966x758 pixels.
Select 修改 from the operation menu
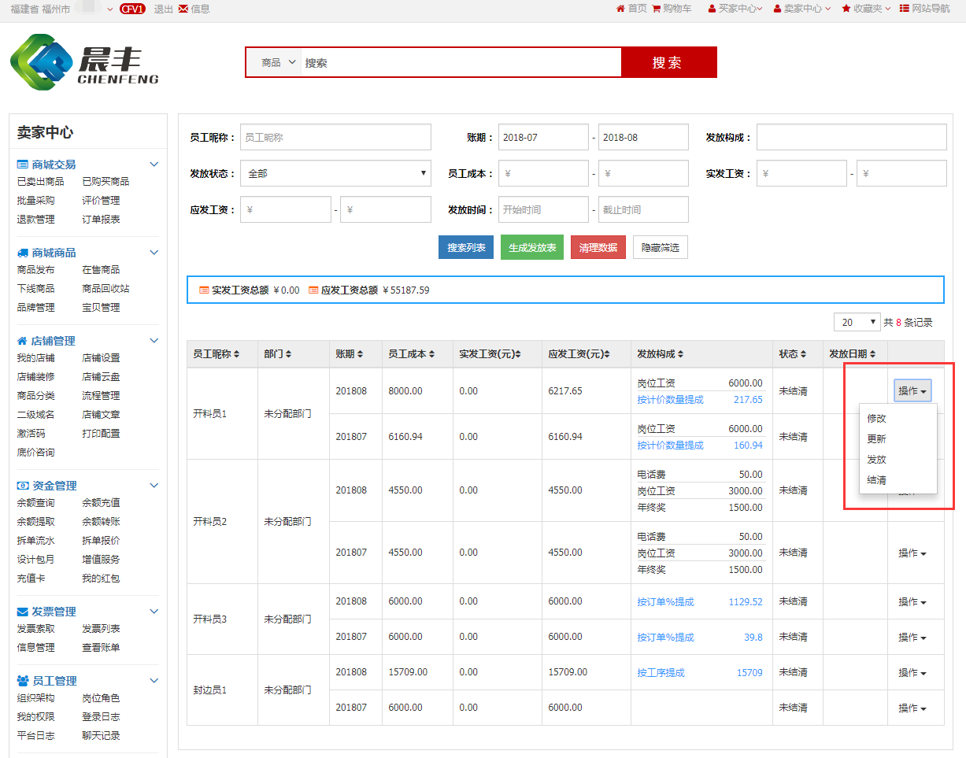(876, 419)
